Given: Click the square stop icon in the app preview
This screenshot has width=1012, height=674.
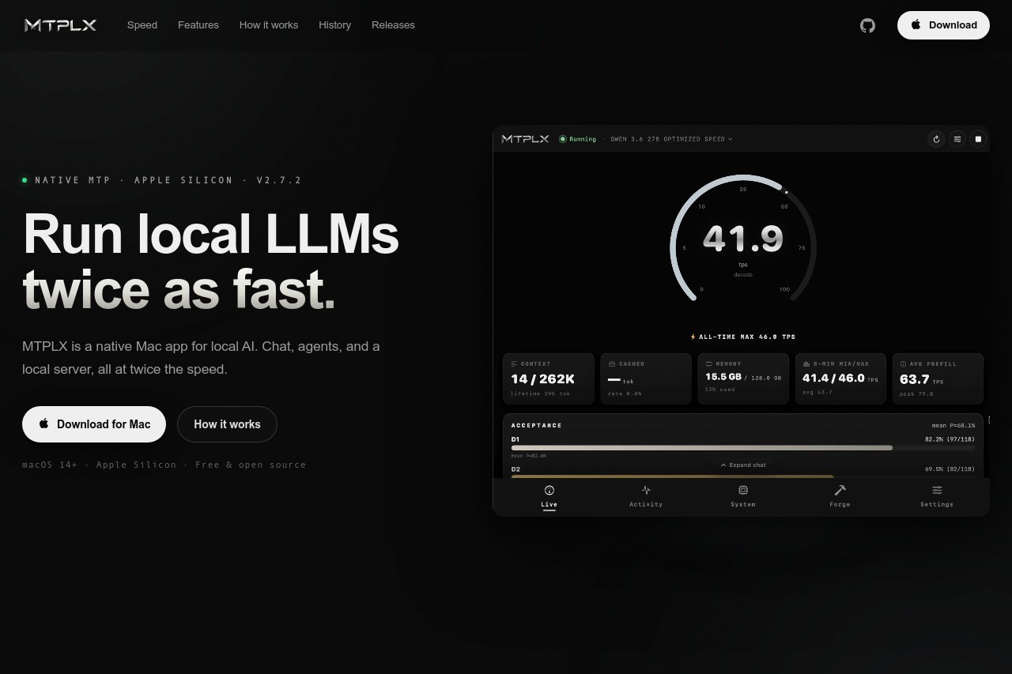Looking at the screenshot, I should tap(978, 139).
